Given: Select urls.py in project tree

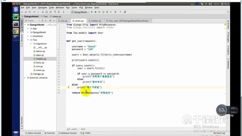Looking at the screenshot, I should pos(38,66).
